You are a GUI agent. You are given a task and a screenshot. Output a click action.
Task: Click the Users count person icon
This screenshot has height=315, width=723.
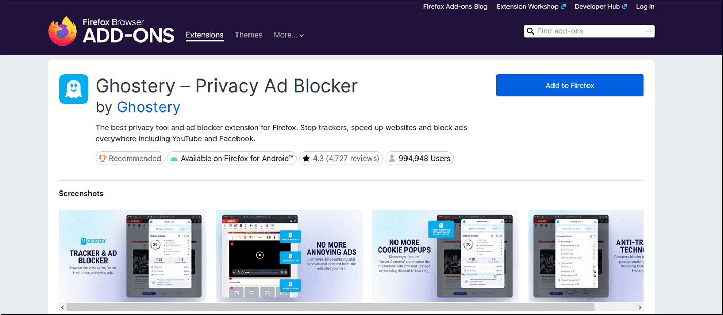392,158
